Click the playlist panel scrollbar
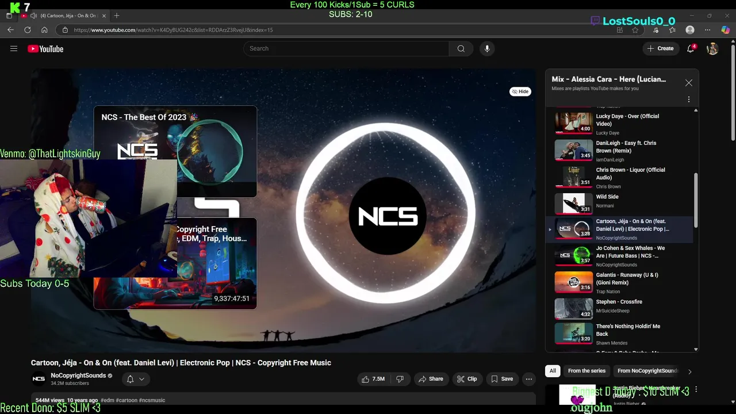The width and height of the screenshot is (736, 414). point(696,200)
